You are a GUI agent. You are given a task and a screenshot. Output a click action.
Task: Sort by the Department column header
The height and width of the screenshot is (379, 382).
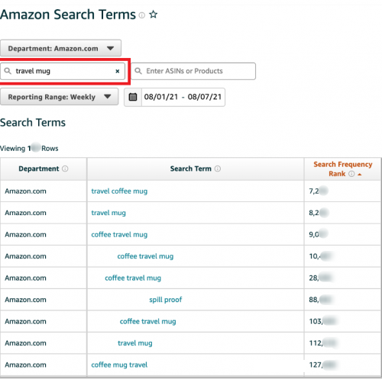coord(39,169)
